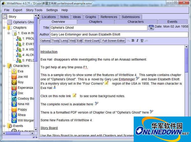Image resolution: width=191 pixels, height=142 pixels.
Task: Collapse the chapter 1 Eva tree node
Action: tap(9, 33)
